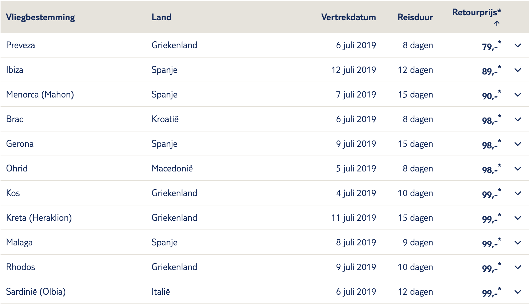Screen dimensions: 530x304
Task: Expand the Malaga row chevron
Action: (x=518, y=243)
